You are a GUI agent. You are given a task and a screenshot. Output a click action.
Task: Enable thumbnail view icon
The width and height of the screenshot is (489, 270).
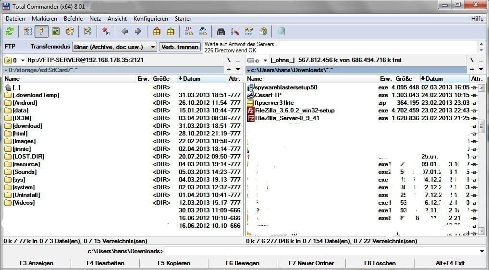[56, 32]
